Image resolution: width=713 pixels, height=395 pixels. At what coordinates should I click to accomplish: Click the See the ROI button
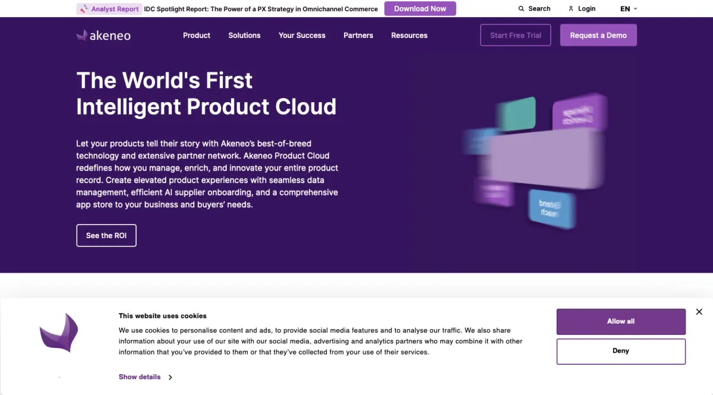click(106, 235)
